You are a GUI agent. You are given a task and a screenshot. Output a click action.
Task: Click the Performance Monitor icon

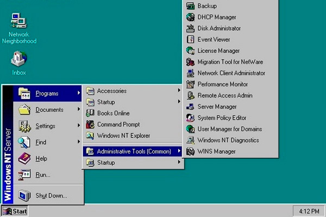coord(191,84)
